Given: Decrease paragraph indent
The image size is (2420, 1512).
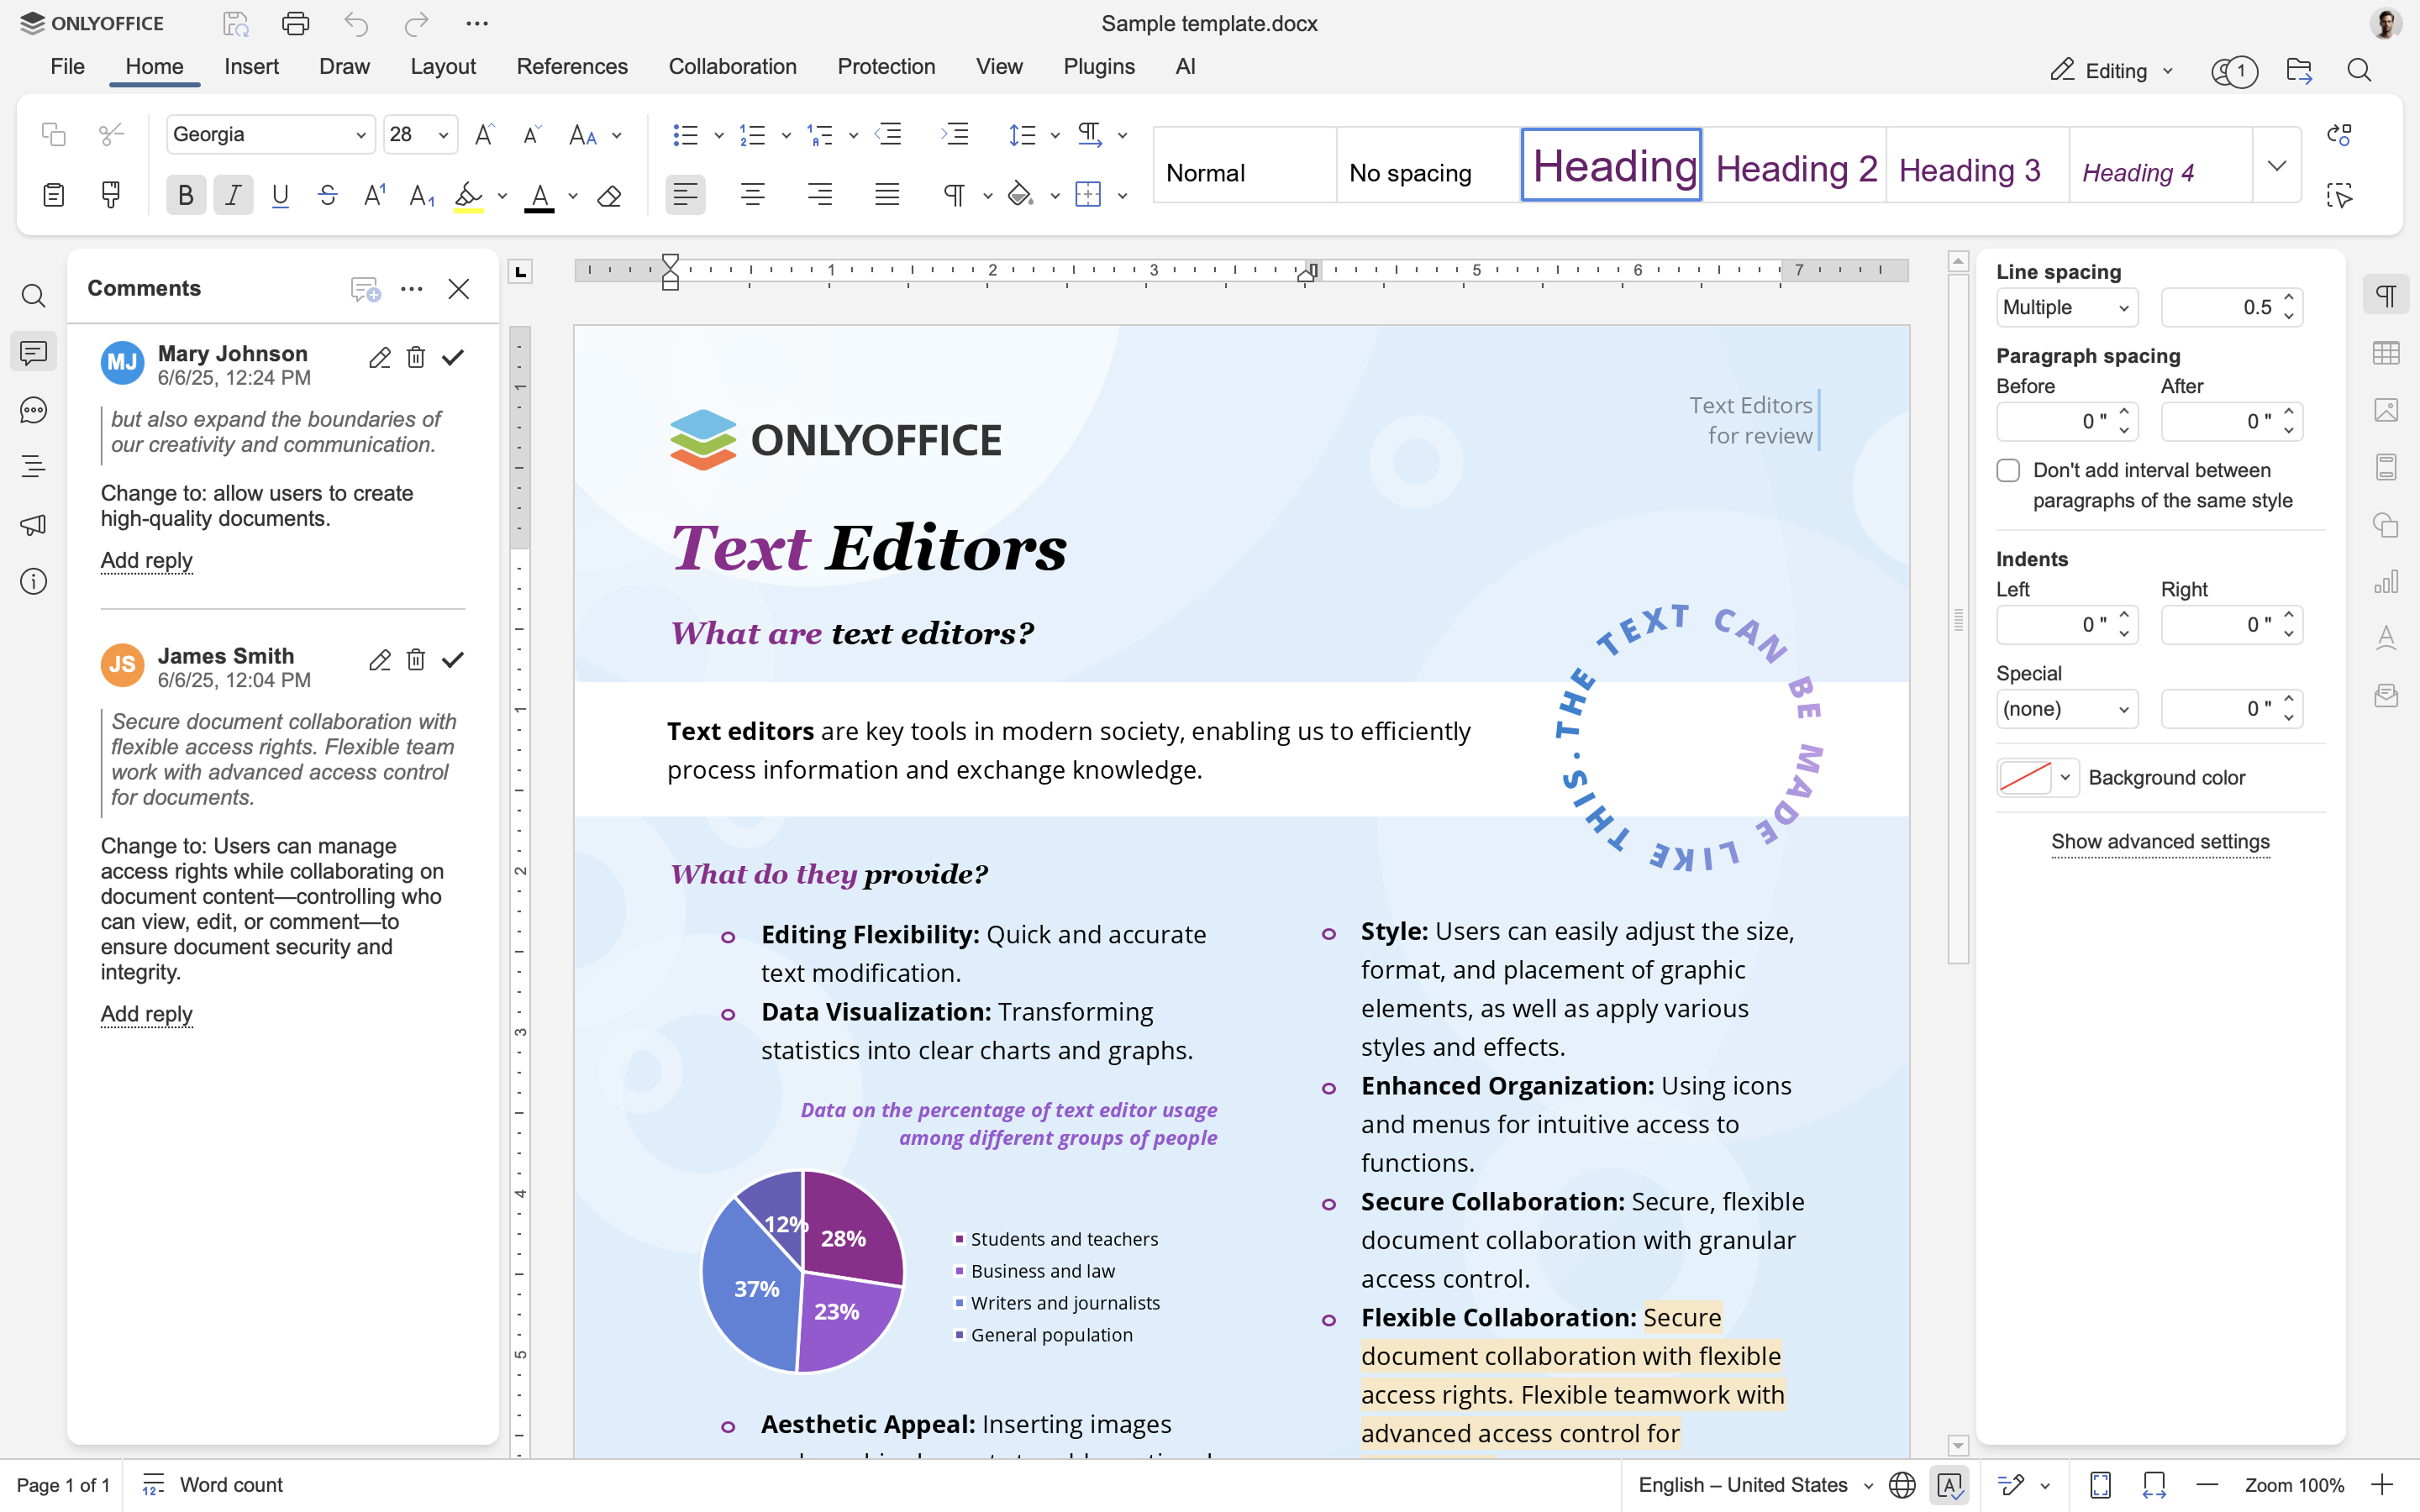Looking at the screenshot, I should click(888, 134).
